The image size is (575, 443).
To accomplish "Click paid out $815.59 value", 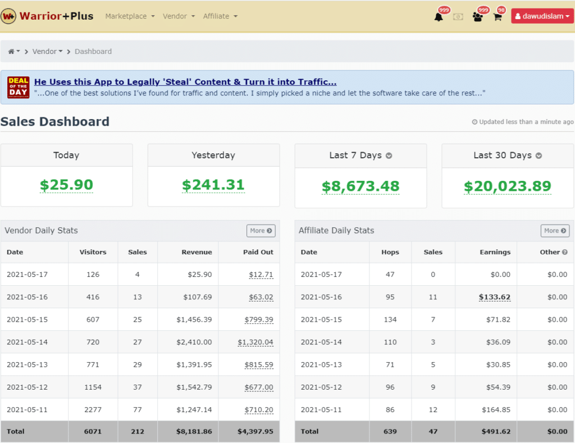I will coord(259,365).
